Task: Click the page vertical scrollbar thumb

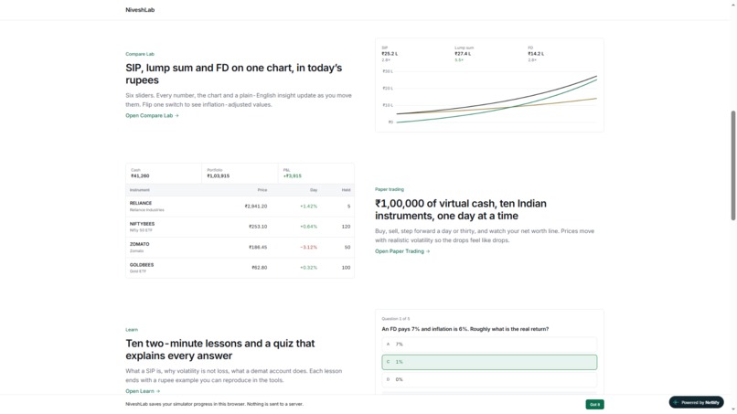Action: tap(732, 165)
